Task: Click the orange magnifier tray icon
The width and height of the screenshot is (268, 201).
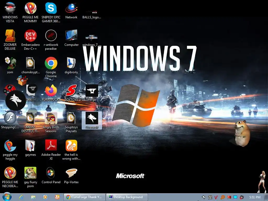Action: (223, 197)
